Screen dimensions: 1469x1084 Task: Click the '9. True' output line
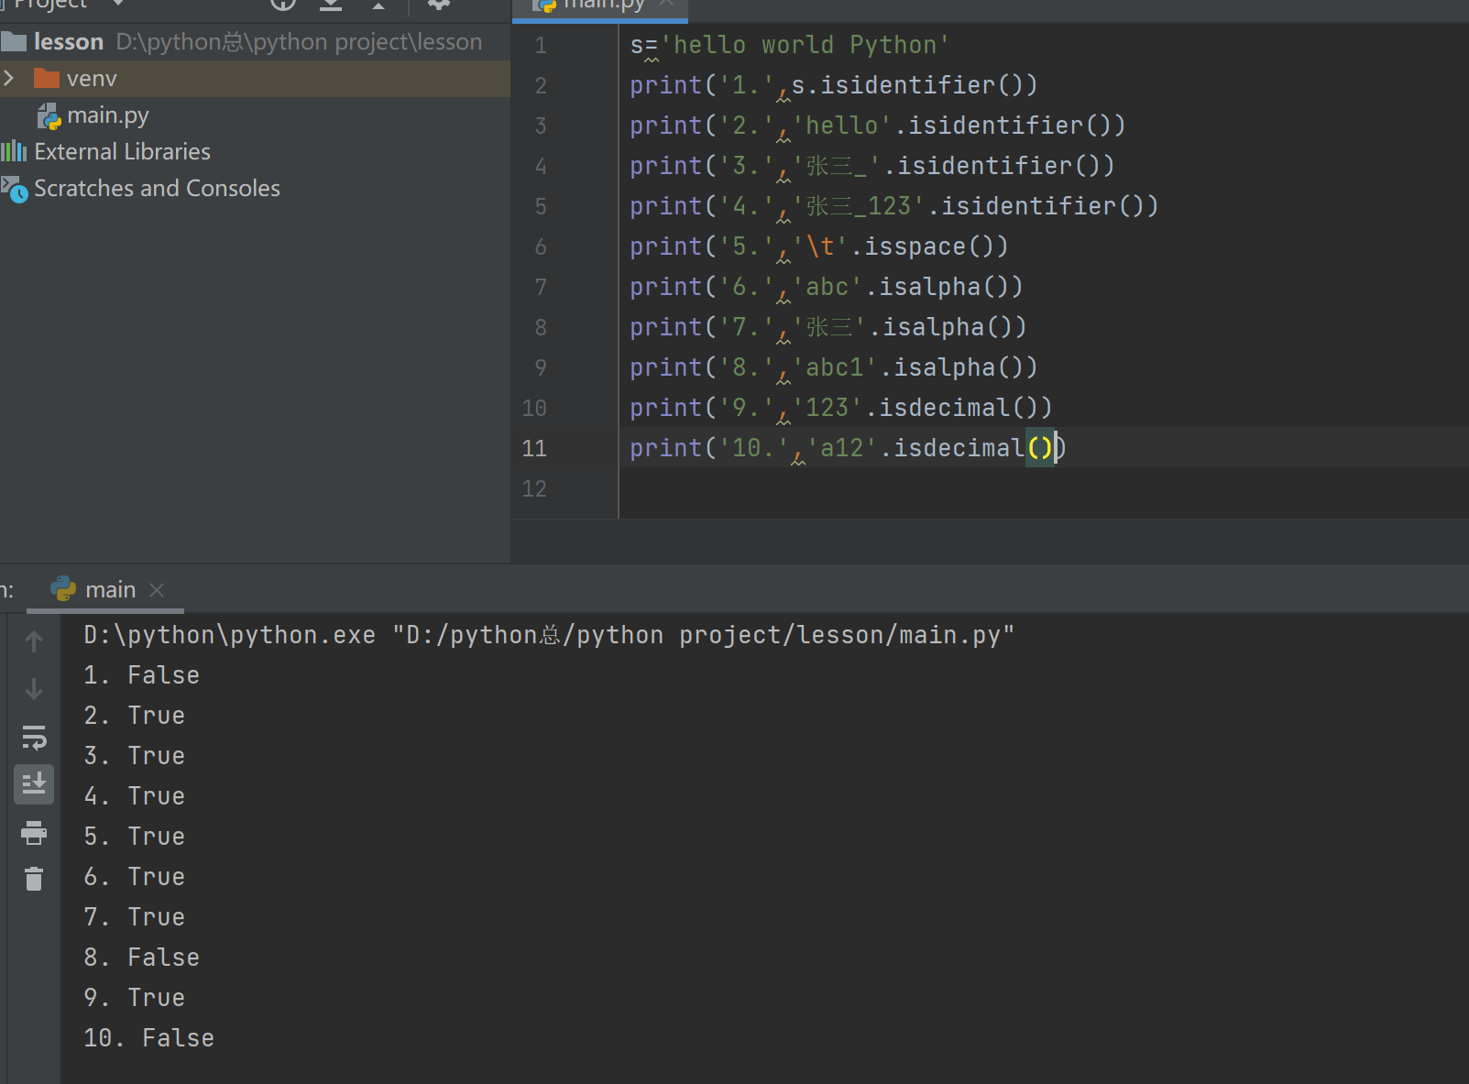click(x=134, y=998)
